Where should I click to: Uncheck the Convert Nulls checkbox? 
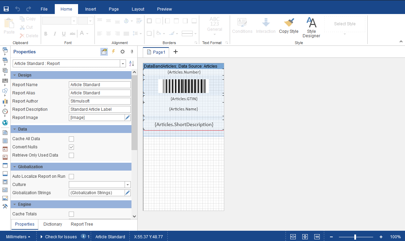(72, 147)
